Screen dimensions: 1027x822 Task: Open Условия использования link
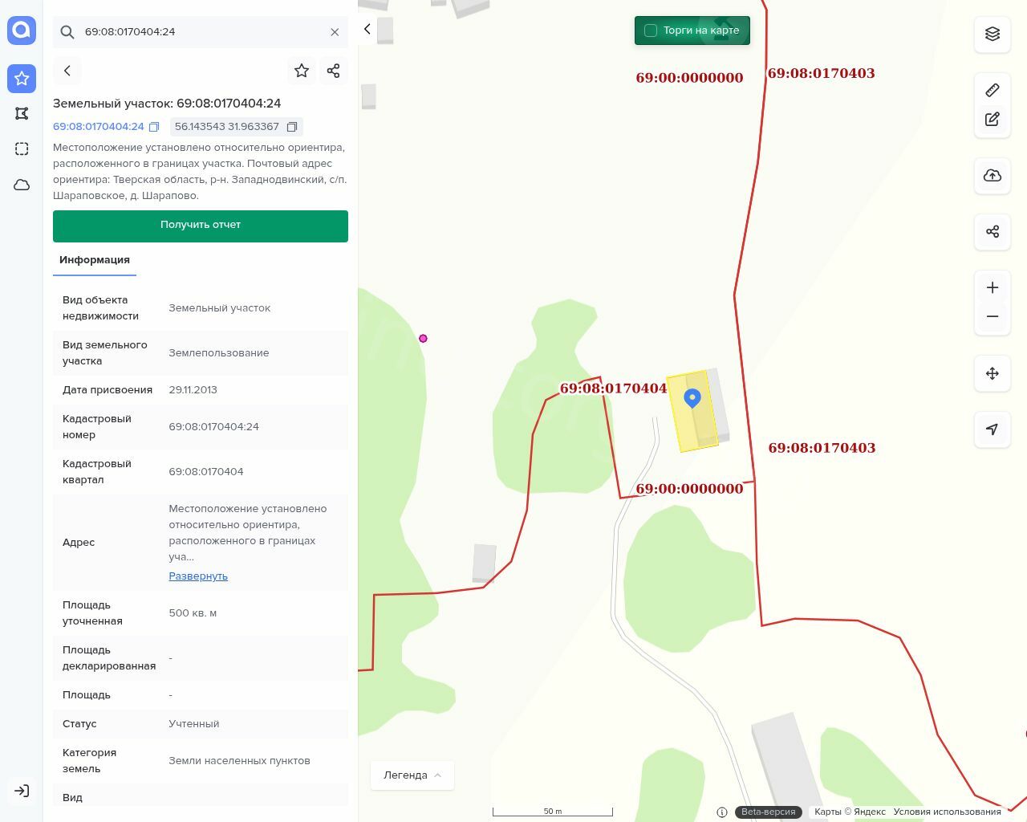[947, 812]
